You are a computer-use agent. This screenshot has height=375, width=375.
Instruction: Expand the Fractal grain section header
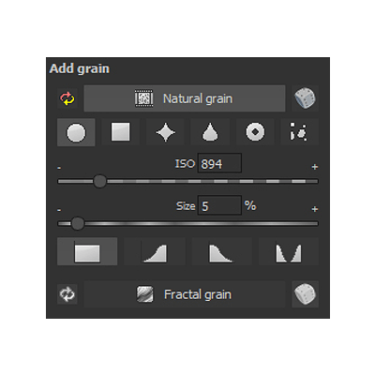click(x=185, y=294)
